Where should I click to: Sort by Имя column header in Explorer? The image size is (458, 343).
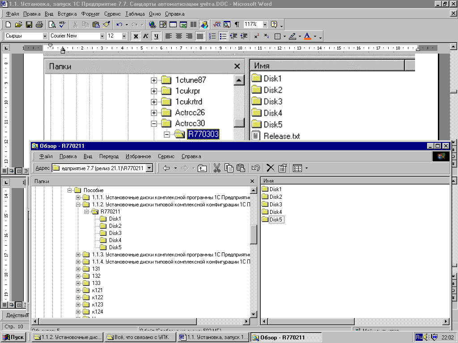coord(355,181)
